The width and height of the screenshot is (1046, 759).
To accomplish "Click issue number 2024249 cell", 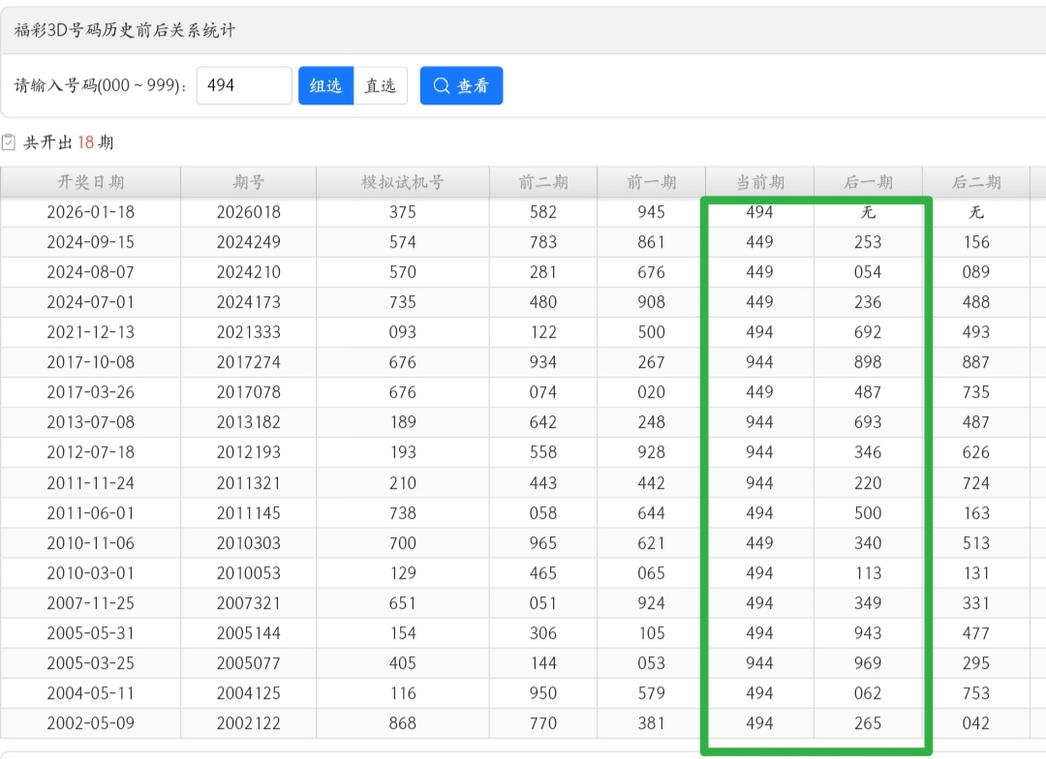I will (248, 242).
